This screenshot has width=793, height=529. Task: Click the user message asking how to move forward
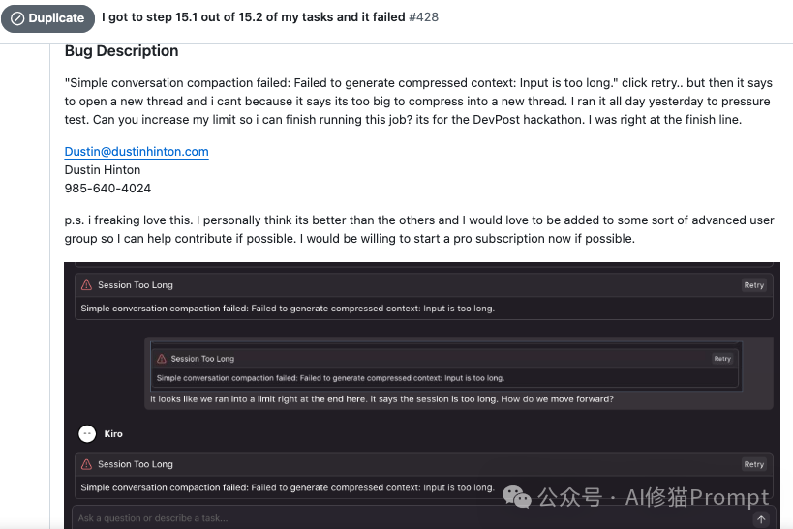click(381, 399)
